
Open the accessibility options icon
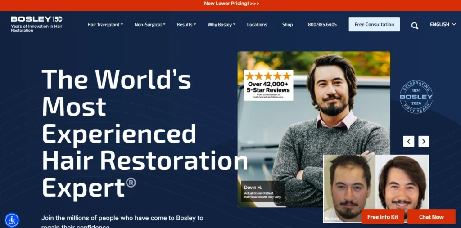point(12,220)
